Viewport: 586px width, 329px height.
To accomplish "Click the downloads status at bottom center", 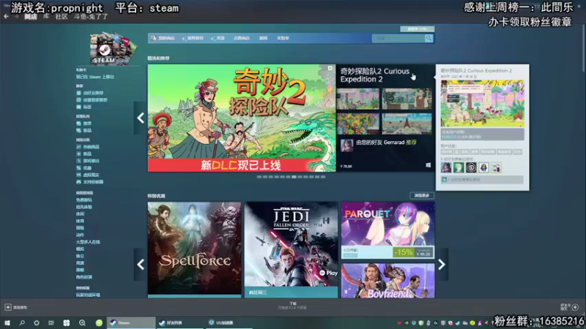I will pos(292,306).
